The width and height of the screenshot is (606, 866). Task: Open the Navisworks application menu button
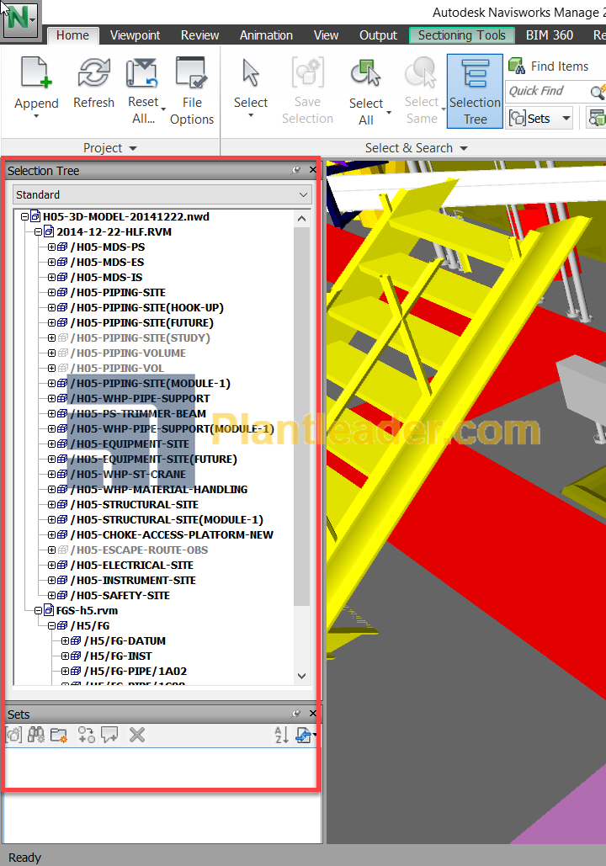click(x=20, y=20)
